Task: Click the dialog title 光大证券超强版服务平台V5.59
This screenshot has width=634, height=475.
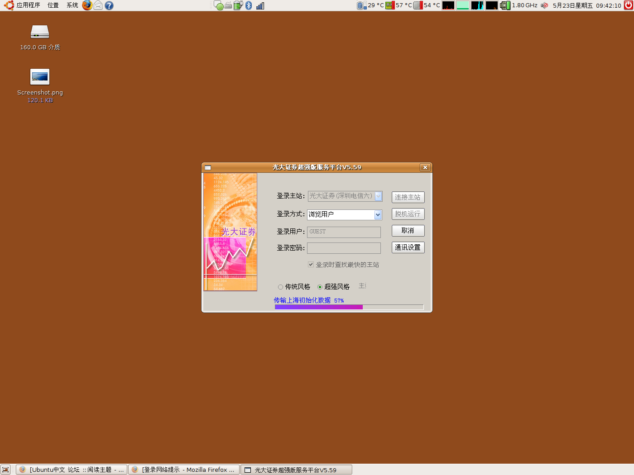Action: pyautogui.click(x=317, y=167)
